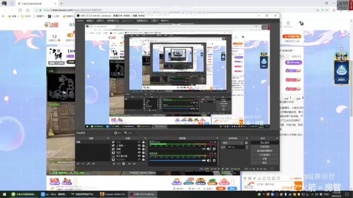This screenshot has width=353, height=198.
Task: Pop out the sources dock panel
Action: (145, 138)
